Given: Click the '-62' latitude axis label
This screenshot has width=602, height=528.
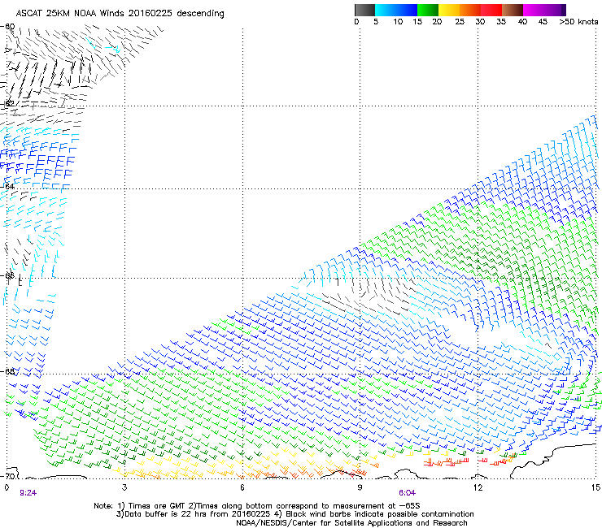Looking at the screenshot, I should pos(7,103).
